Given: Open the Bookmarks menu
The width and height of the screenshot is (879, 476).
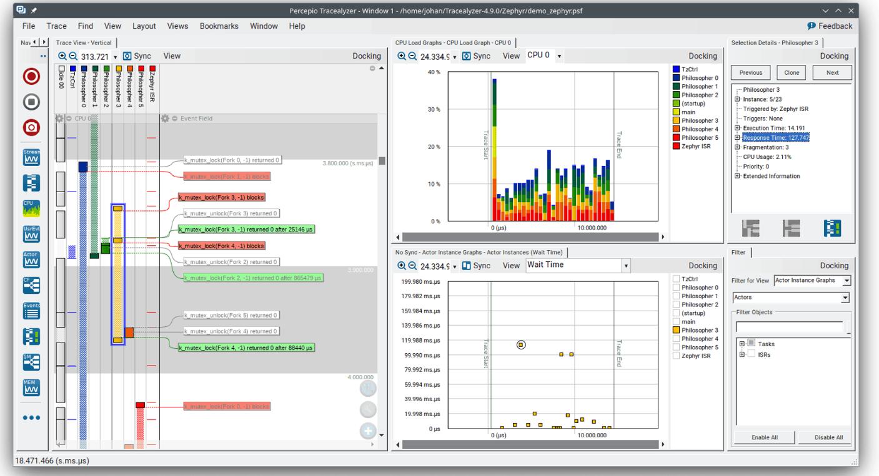Looking at the screenshot, I should 219,26.
